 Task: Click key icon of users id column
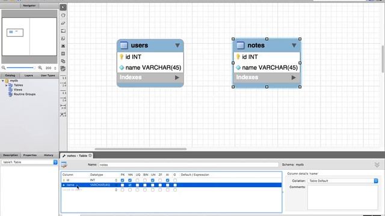122,57
